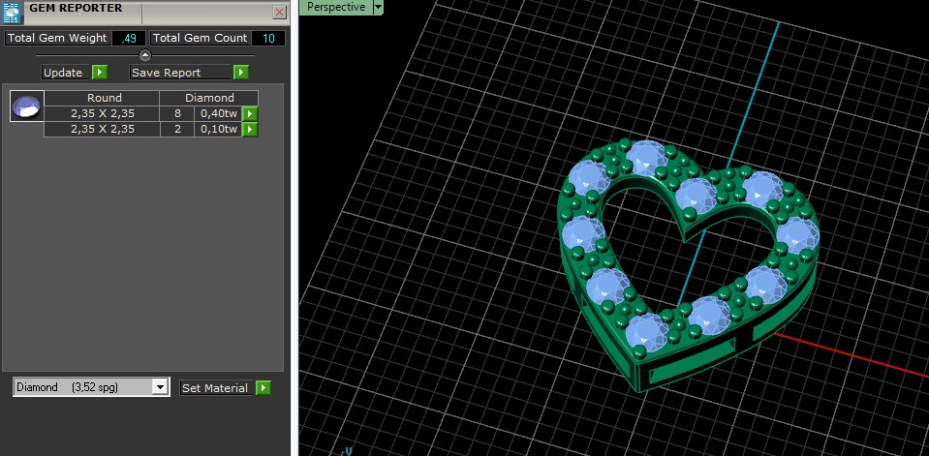Open the Perspective viewport dropdown arrow
This screenshot has width=929, height=456.
(378, 7)
